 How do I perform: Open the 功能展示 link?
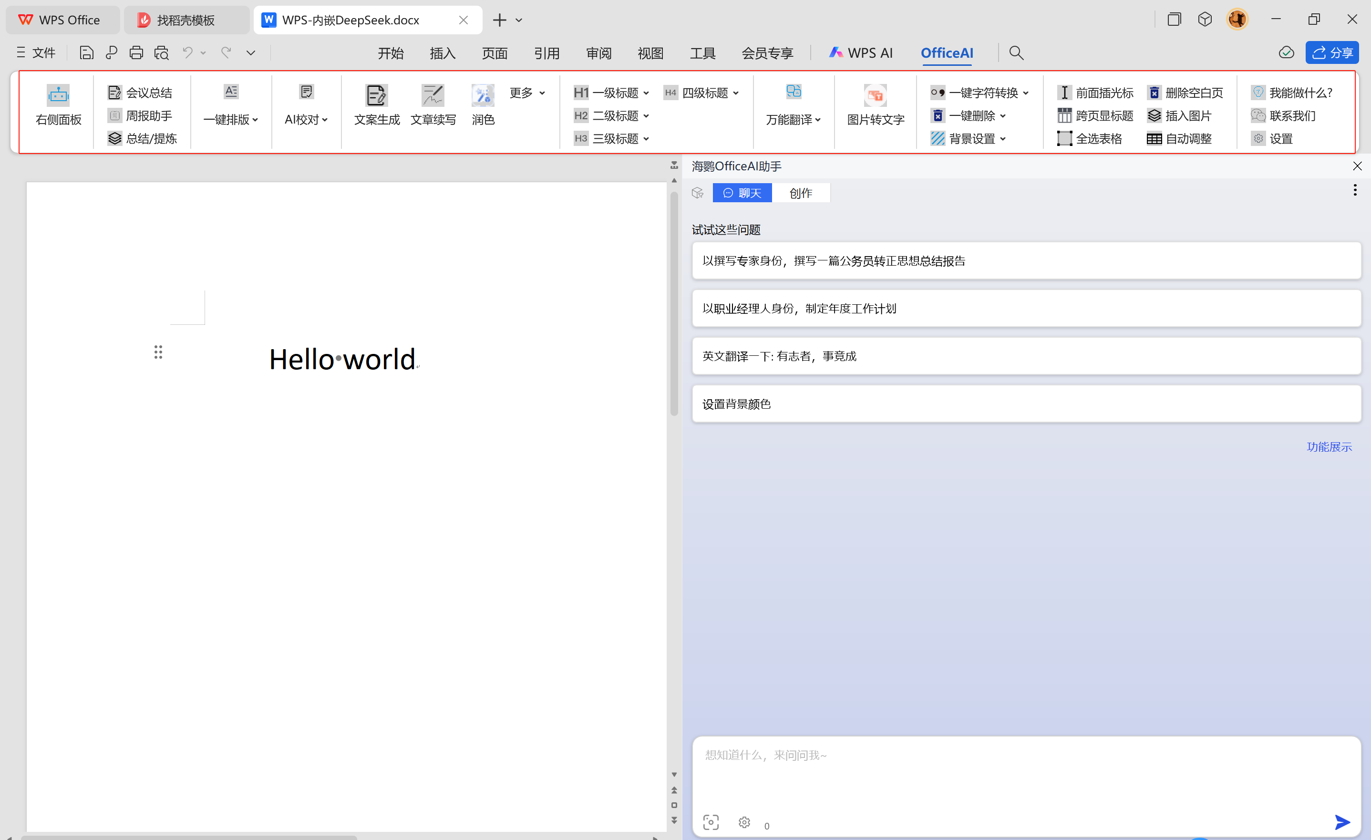tap(1329, 446)
